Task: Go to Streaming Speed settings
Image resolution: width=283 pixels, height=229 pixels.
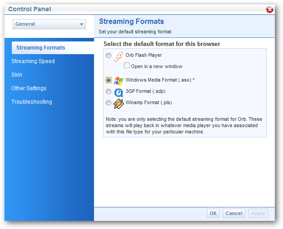Action: point(33,61)
